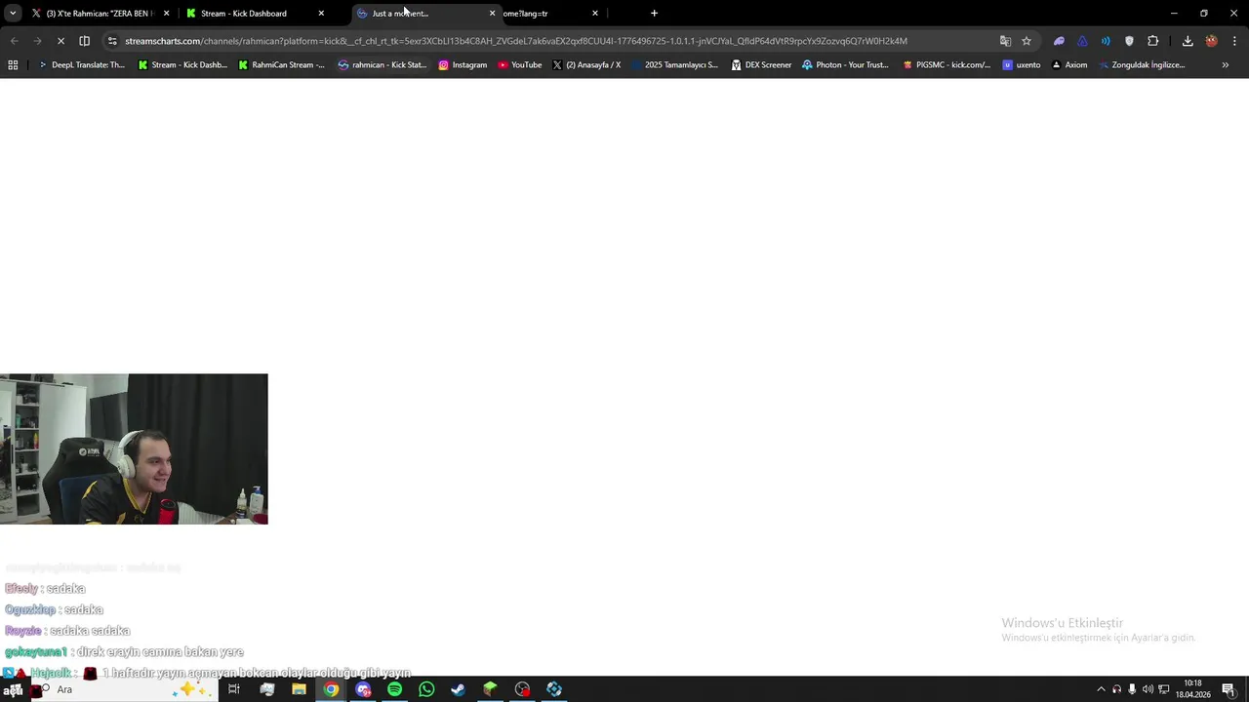
Task: Open the blue sound-wave extension icon
Action: tap(1106, 41)
